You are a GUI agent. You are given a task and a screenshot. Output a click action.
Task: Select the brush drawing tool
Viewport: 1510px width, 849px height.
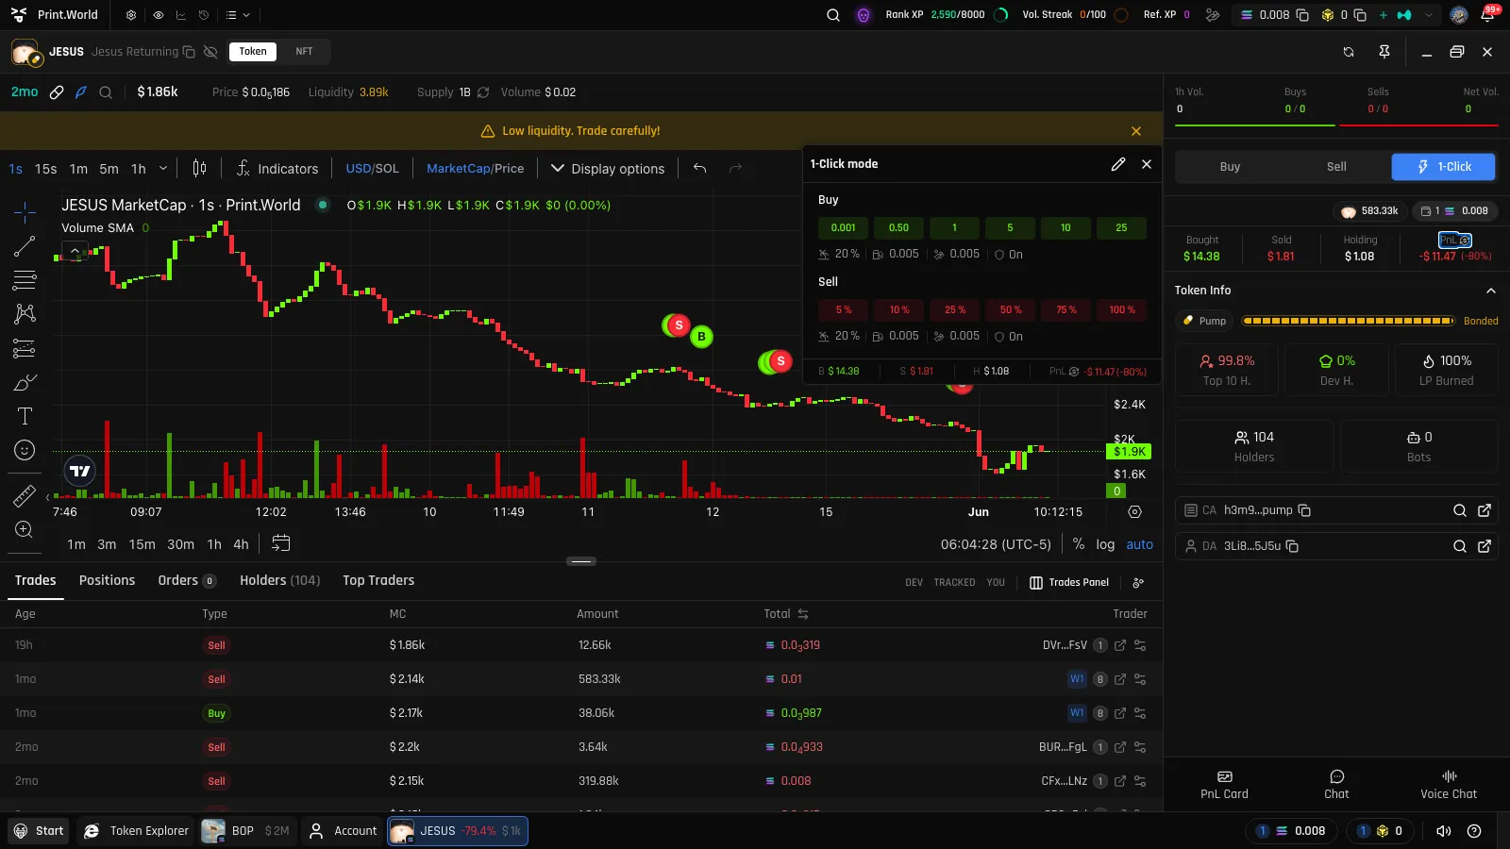pos(25,382)
